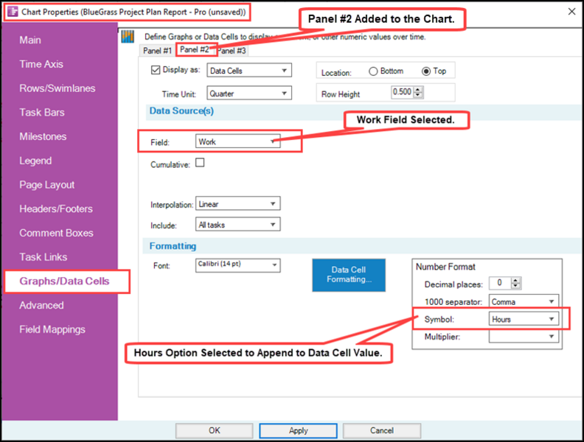This screenshot has height=442, width=584.
Task: Switch to the Panel #3 tab
Action: pyautogui.click(x=232, y=51)
